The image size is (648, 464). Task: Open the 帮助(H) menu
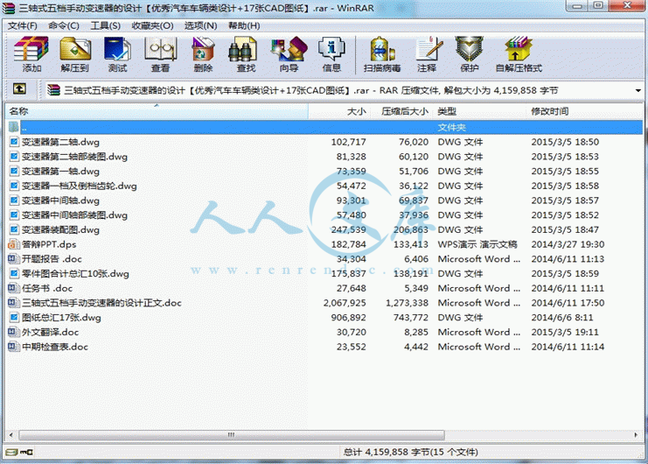(x=244, y=25)
